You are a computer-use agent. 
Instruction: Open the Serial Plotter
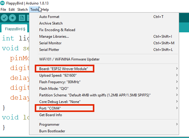(49, 50)
